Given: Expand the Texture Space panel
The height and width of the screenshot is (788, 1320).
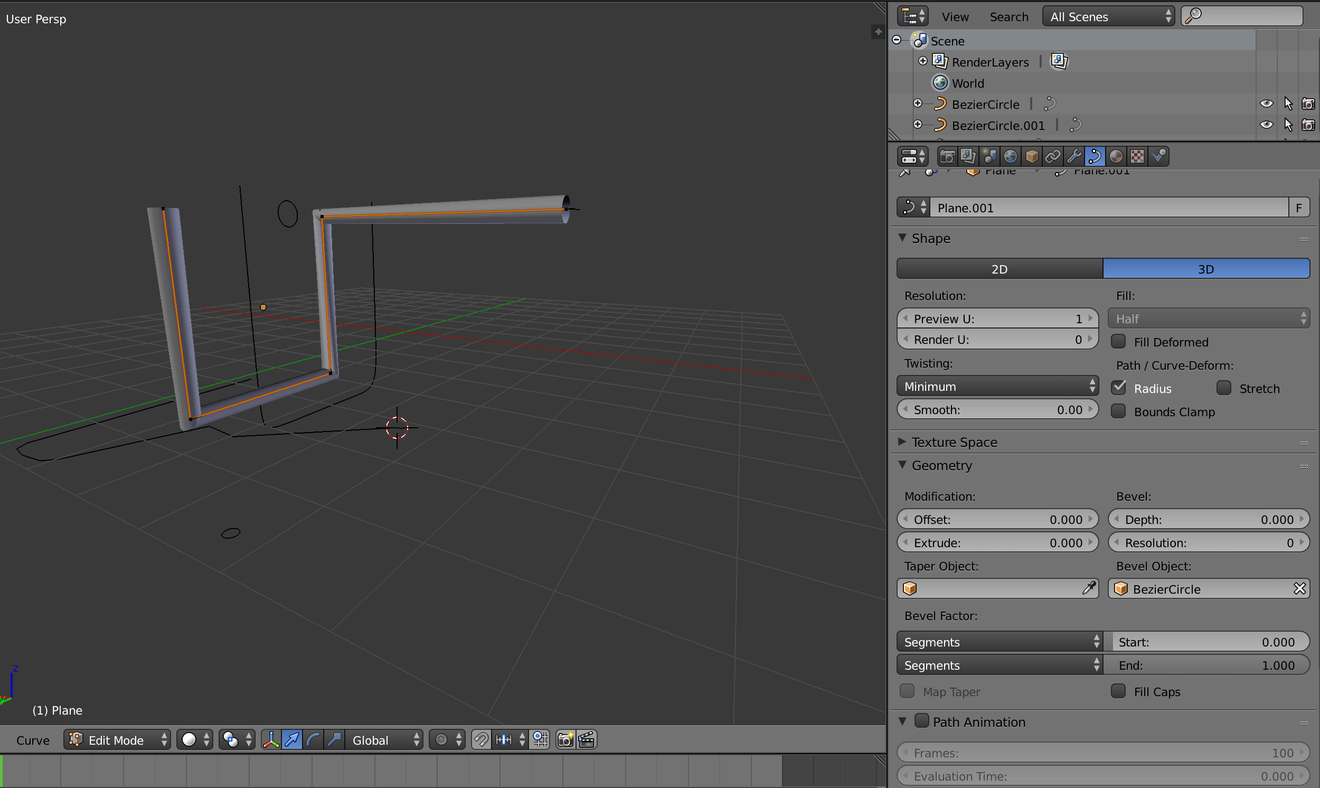Looking at the screenshot, I should 902,442.
